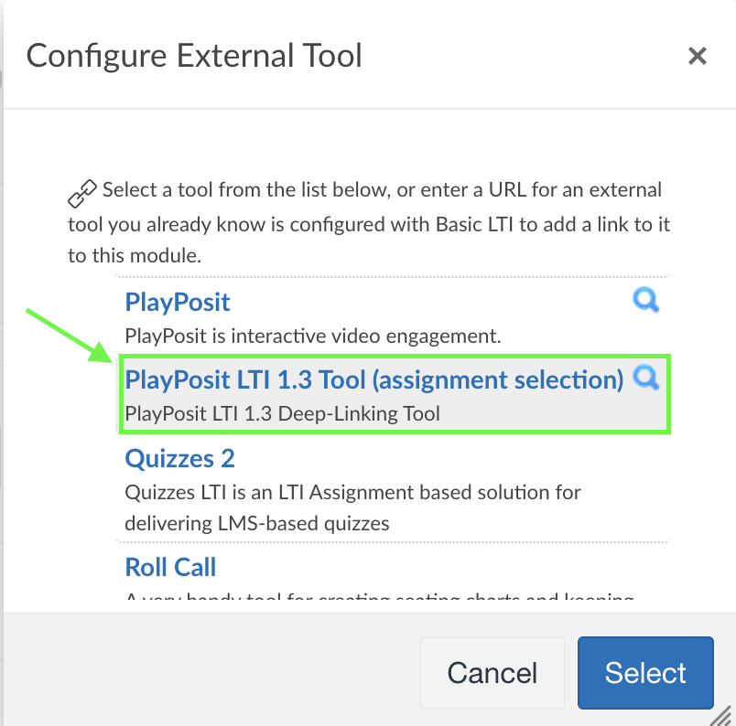Image resolution: width=736 pixels, height=726 pixels.
Task: Click the PlayPosit LTI 1.3 Deep-Linking Tool description
Action: [x=282, y=414]
